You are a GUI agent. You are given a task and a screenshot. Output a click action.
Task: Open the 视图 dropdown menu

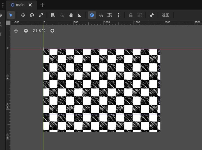(x=166, y=15)
